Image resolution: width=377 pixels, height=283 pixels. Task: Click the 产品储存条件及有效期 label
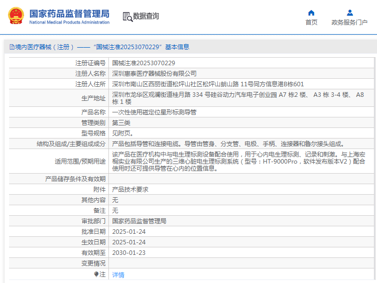75,179
